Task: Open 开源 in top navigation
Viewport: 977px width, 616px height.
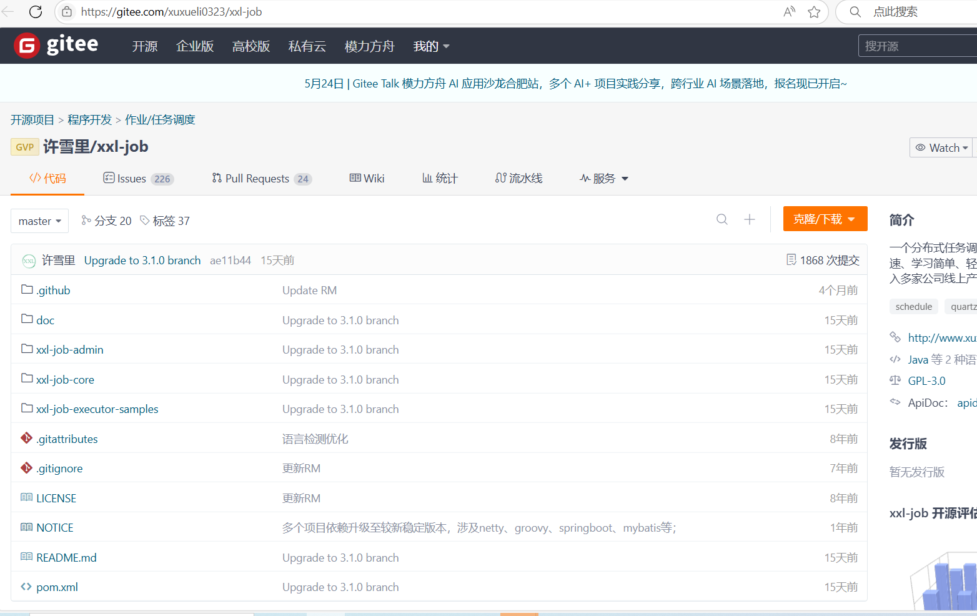Action: click(x=145, y=46)
